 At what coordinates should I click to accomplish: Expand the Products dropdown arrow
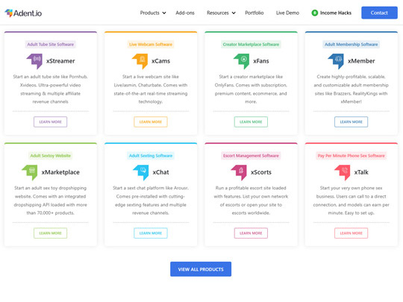(164, 13)
